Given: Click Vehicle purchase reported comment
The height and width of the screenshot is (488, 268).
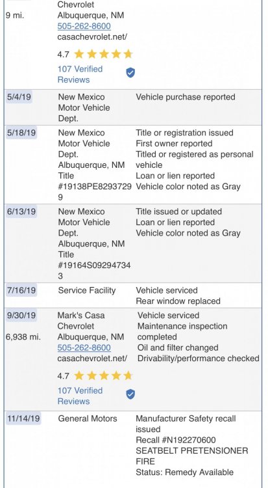Looking at the screenshot, I should 186,97.
